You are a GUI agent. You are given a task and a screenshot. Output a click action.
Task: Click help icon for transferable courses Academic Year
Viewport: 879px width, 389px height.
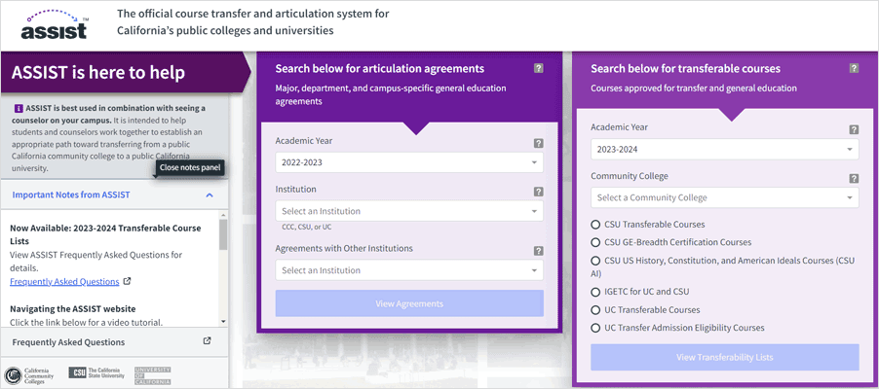coord(854,130)
